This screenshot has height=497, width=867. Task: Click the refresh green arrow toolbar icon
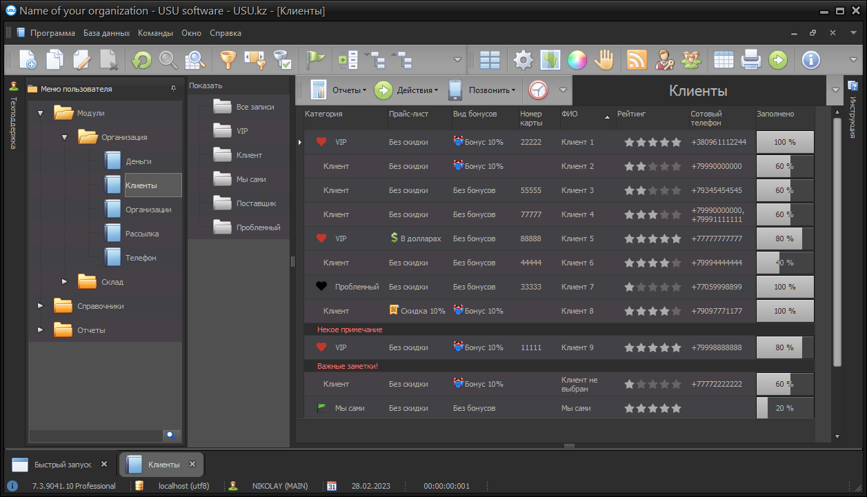tap(141, 61)
